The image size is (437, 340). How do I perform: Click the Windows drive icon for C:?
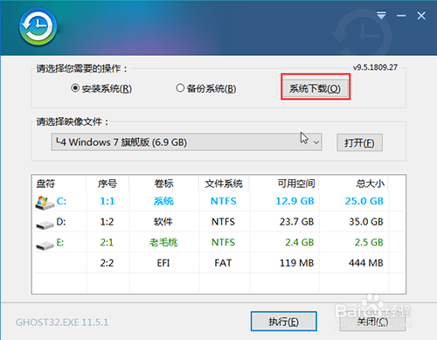45,203
